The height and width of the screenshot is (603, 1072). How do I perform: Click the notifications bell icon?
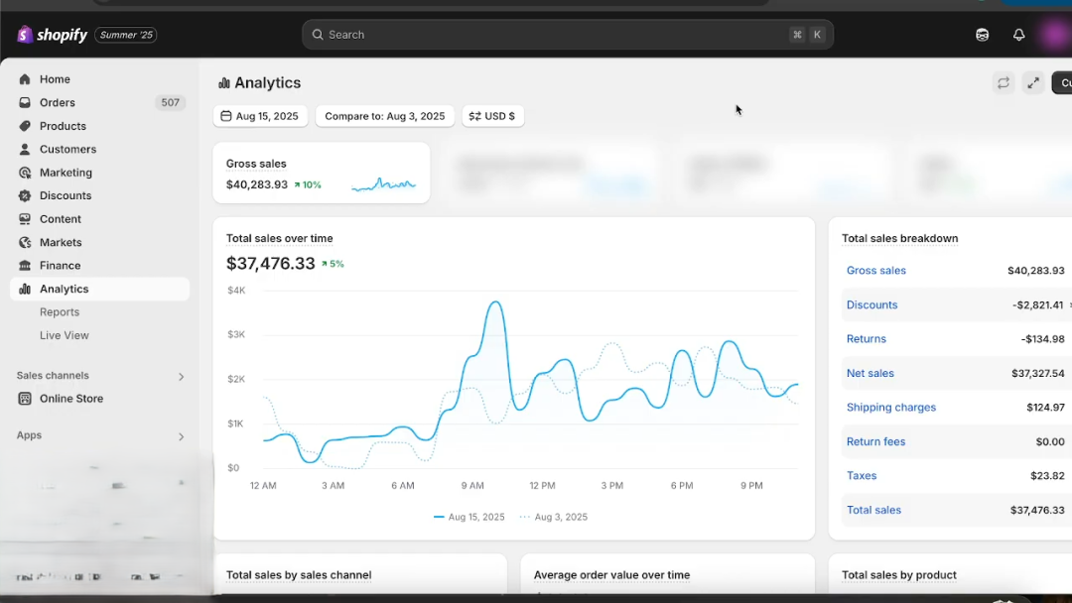coord(1018,35)
